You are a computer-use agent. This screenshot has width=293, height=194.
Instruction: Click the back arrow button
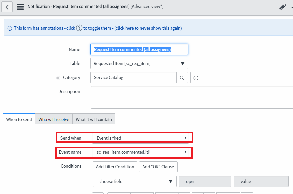click(x=7, y=7)
